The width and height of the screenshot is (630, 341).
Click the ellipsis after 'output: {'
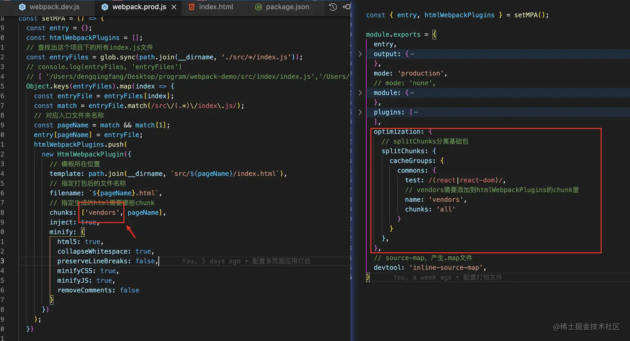click(x=412, y=54)
